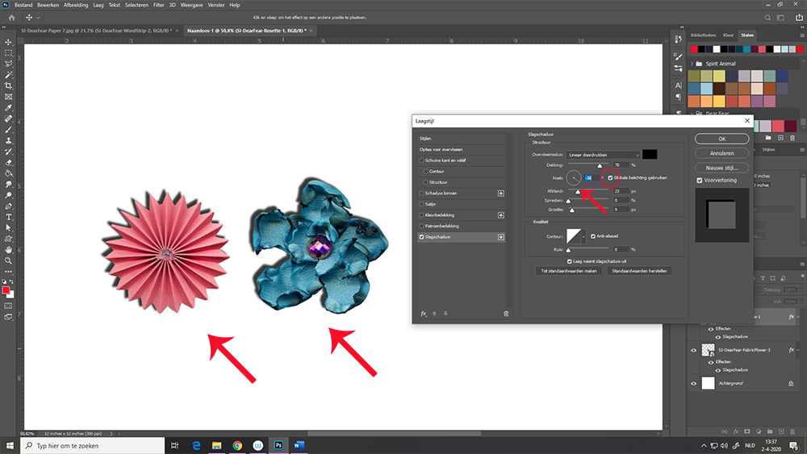Click the Home icon in options bar

pos(11,18)
